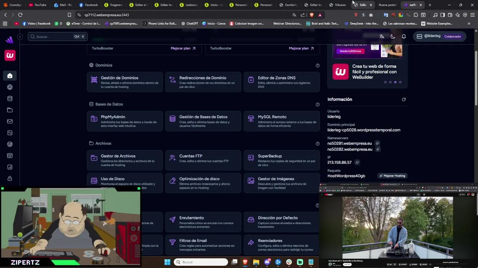Click the browser address bar URL
Viewport: 478px width, 268px height.
click(x=107, y=15)
